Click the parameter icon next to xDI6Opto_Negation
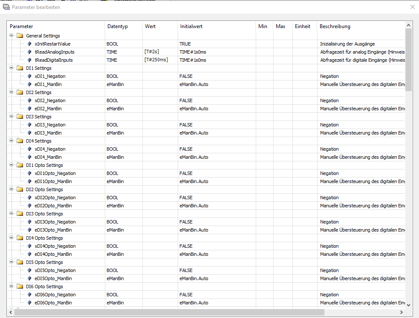Image resolution: width=419 pixels, height=318 pixels. tap(29, 295)
